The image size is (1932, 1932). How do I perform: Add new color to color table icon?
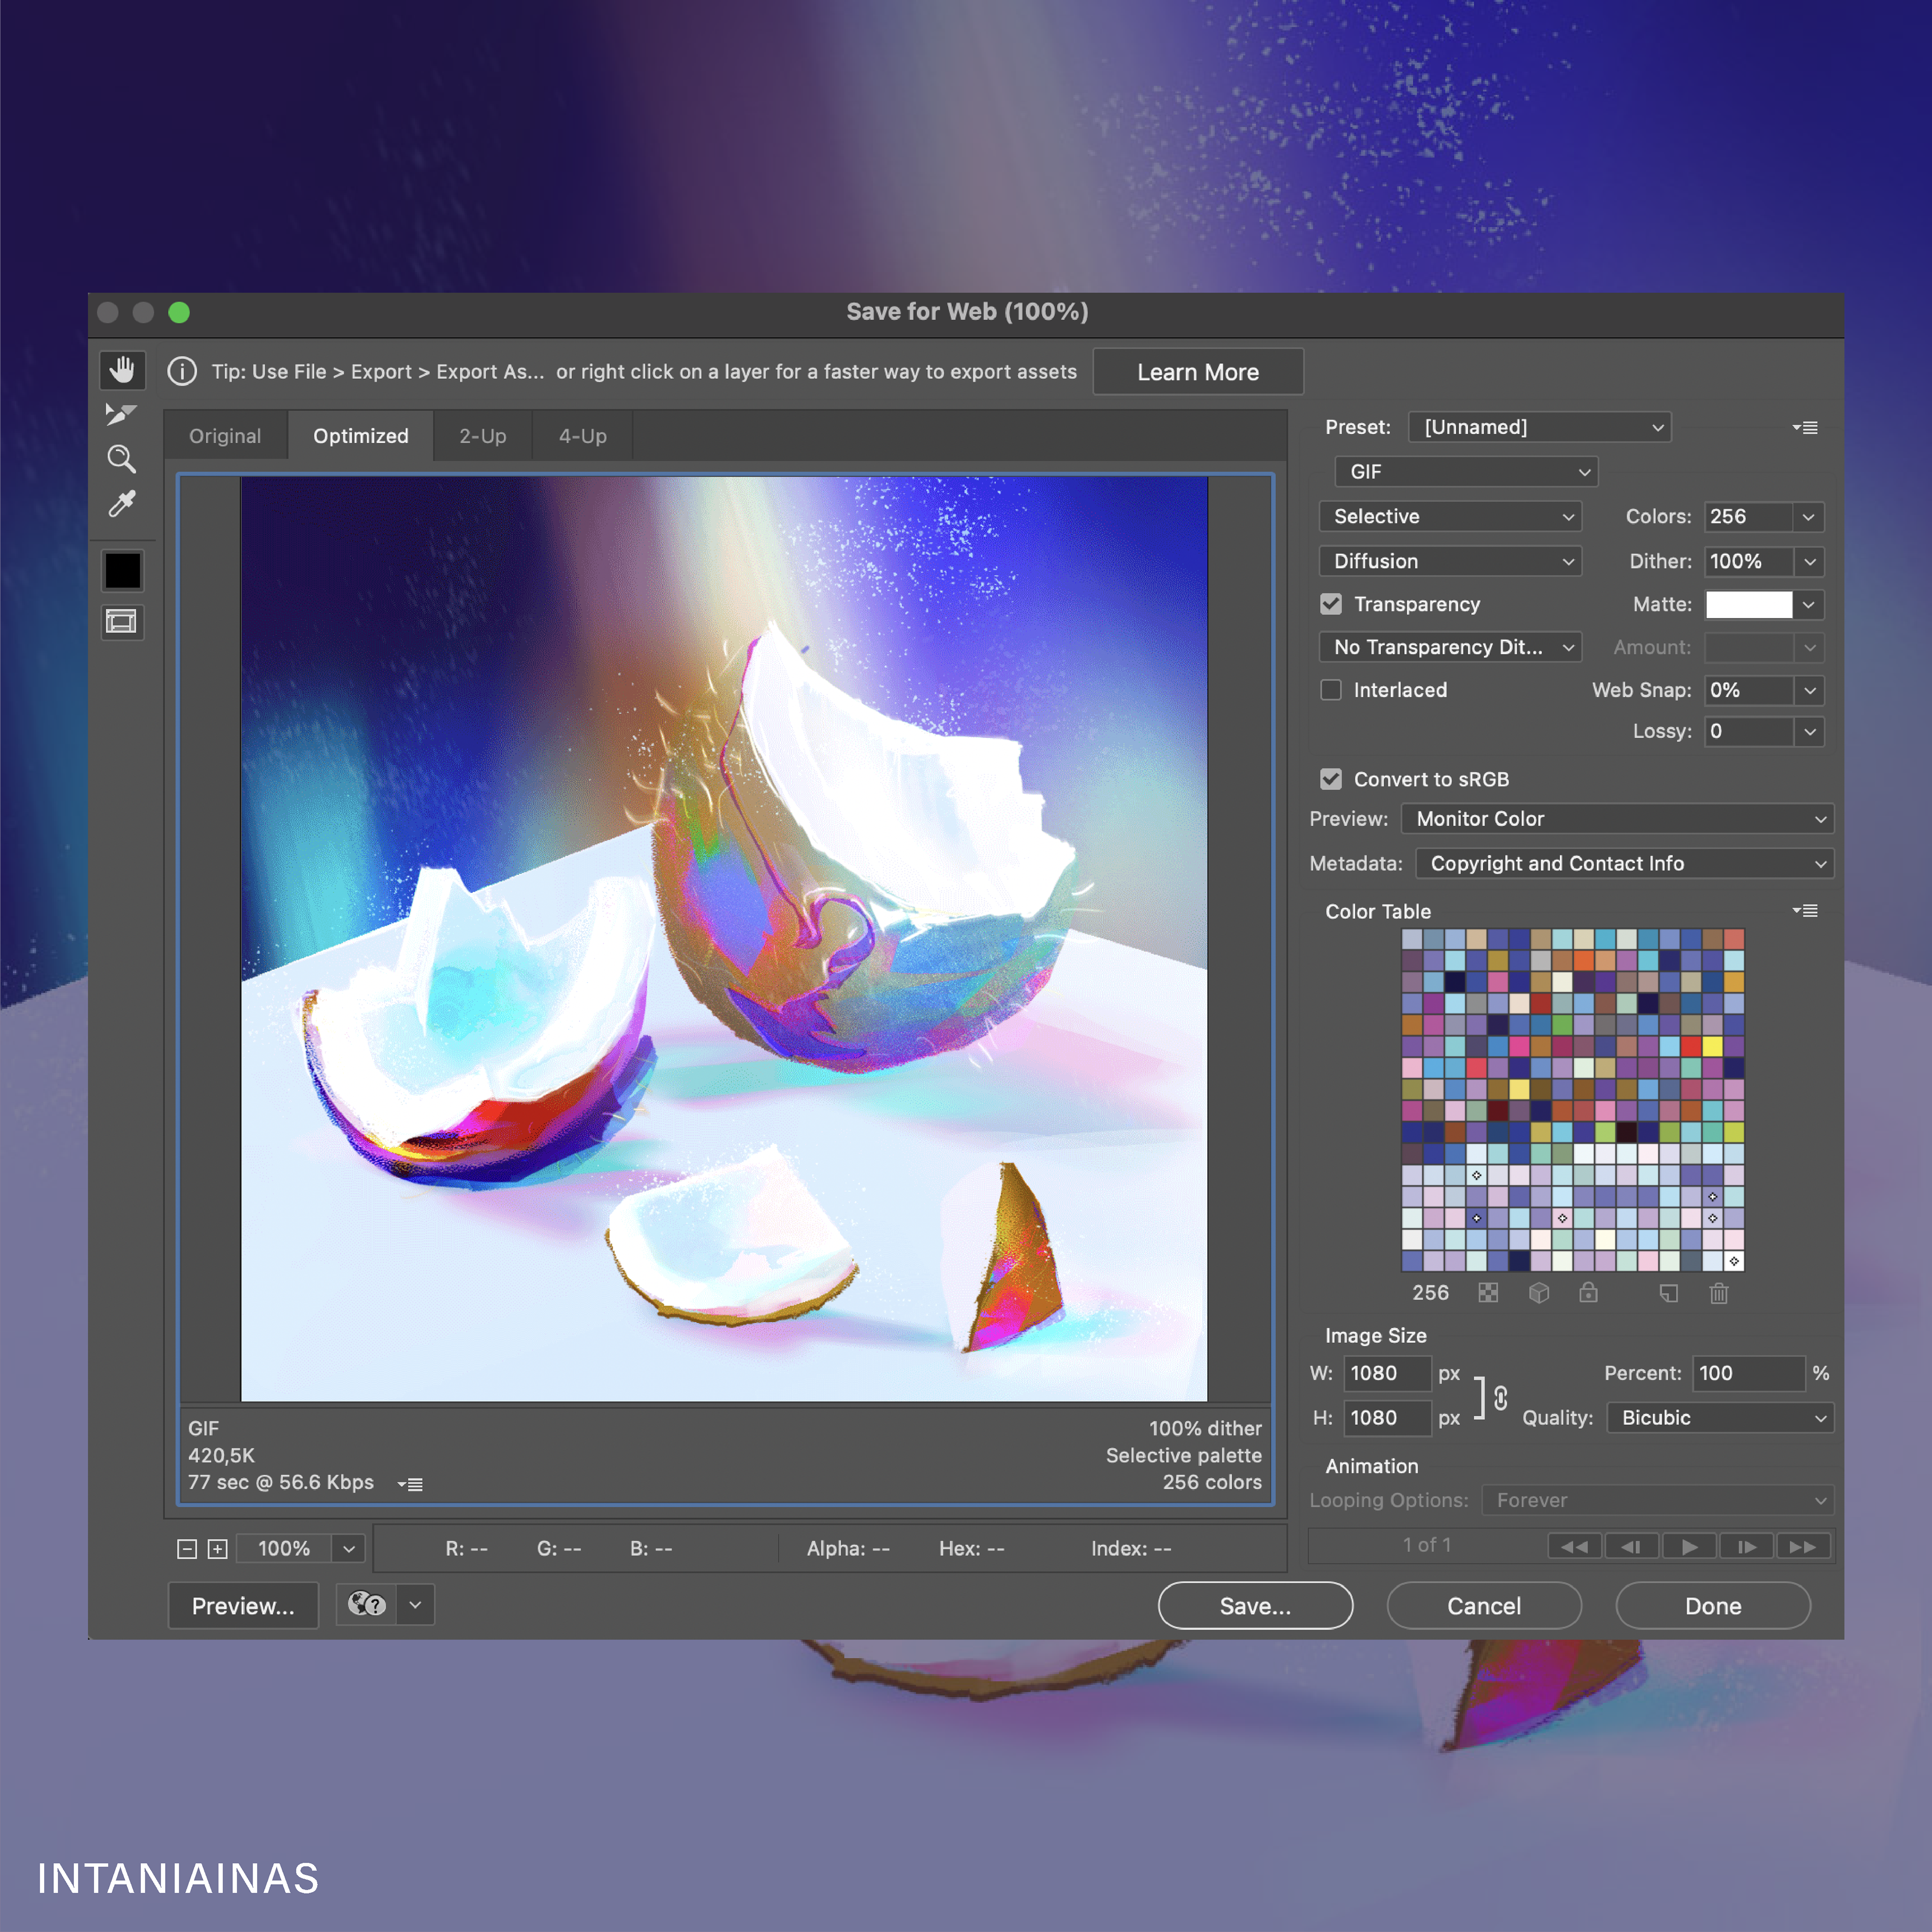1668,1293
